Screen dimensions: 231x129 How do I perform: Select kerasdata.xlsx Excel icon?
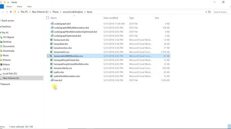coord(52,44)
